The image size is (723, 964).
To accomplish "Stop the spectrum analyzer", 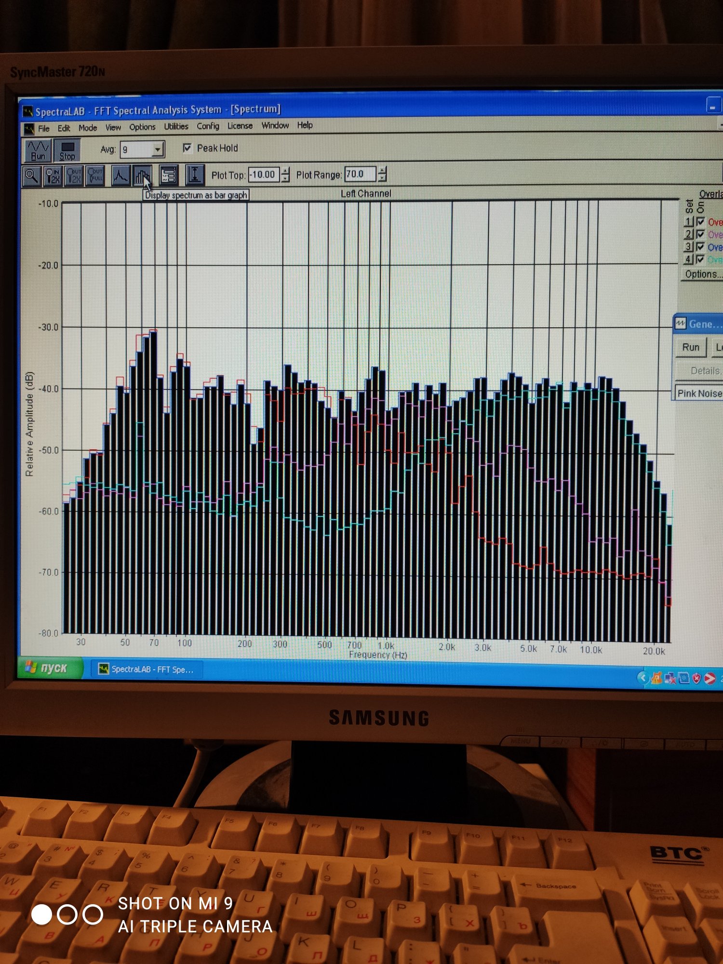I will pyautogui.click(x=67, y=150).
